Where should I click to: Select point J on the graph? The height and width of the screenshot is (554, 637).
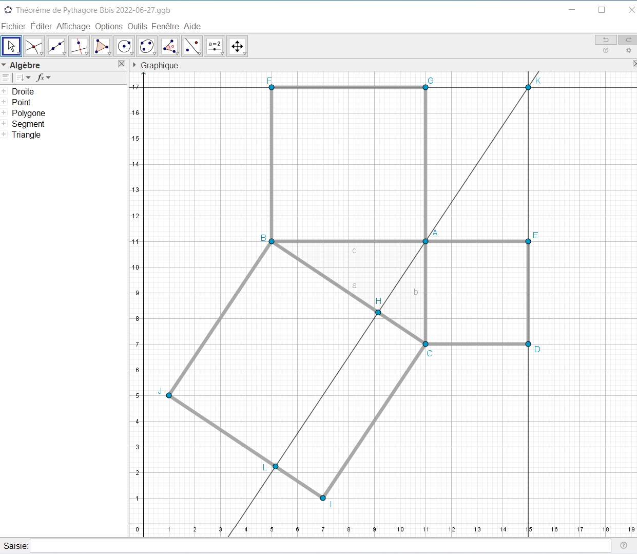click(169, 395)
